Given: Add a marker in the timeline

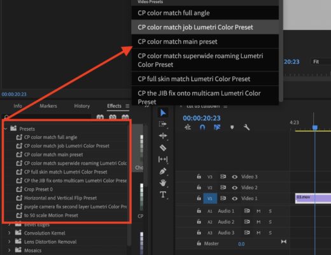Looking at the screenshot, I should 232,127.
